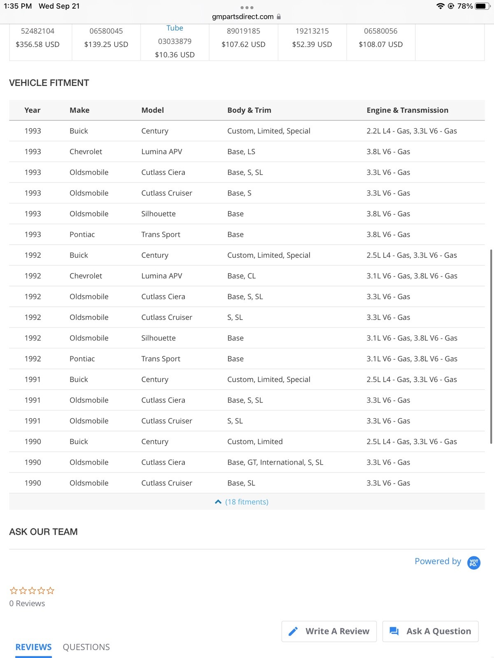Open the Powered by link
The image size is (494, 658).
click(438, 561)
